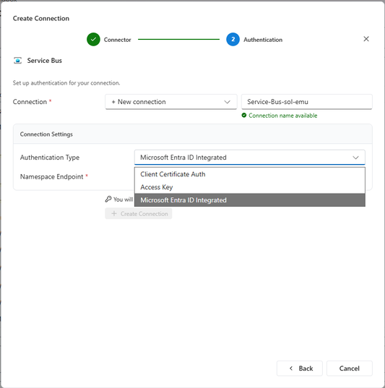385x388 pixels.
Task: Click the Service Bus connector icon
Action: (17, 61)
